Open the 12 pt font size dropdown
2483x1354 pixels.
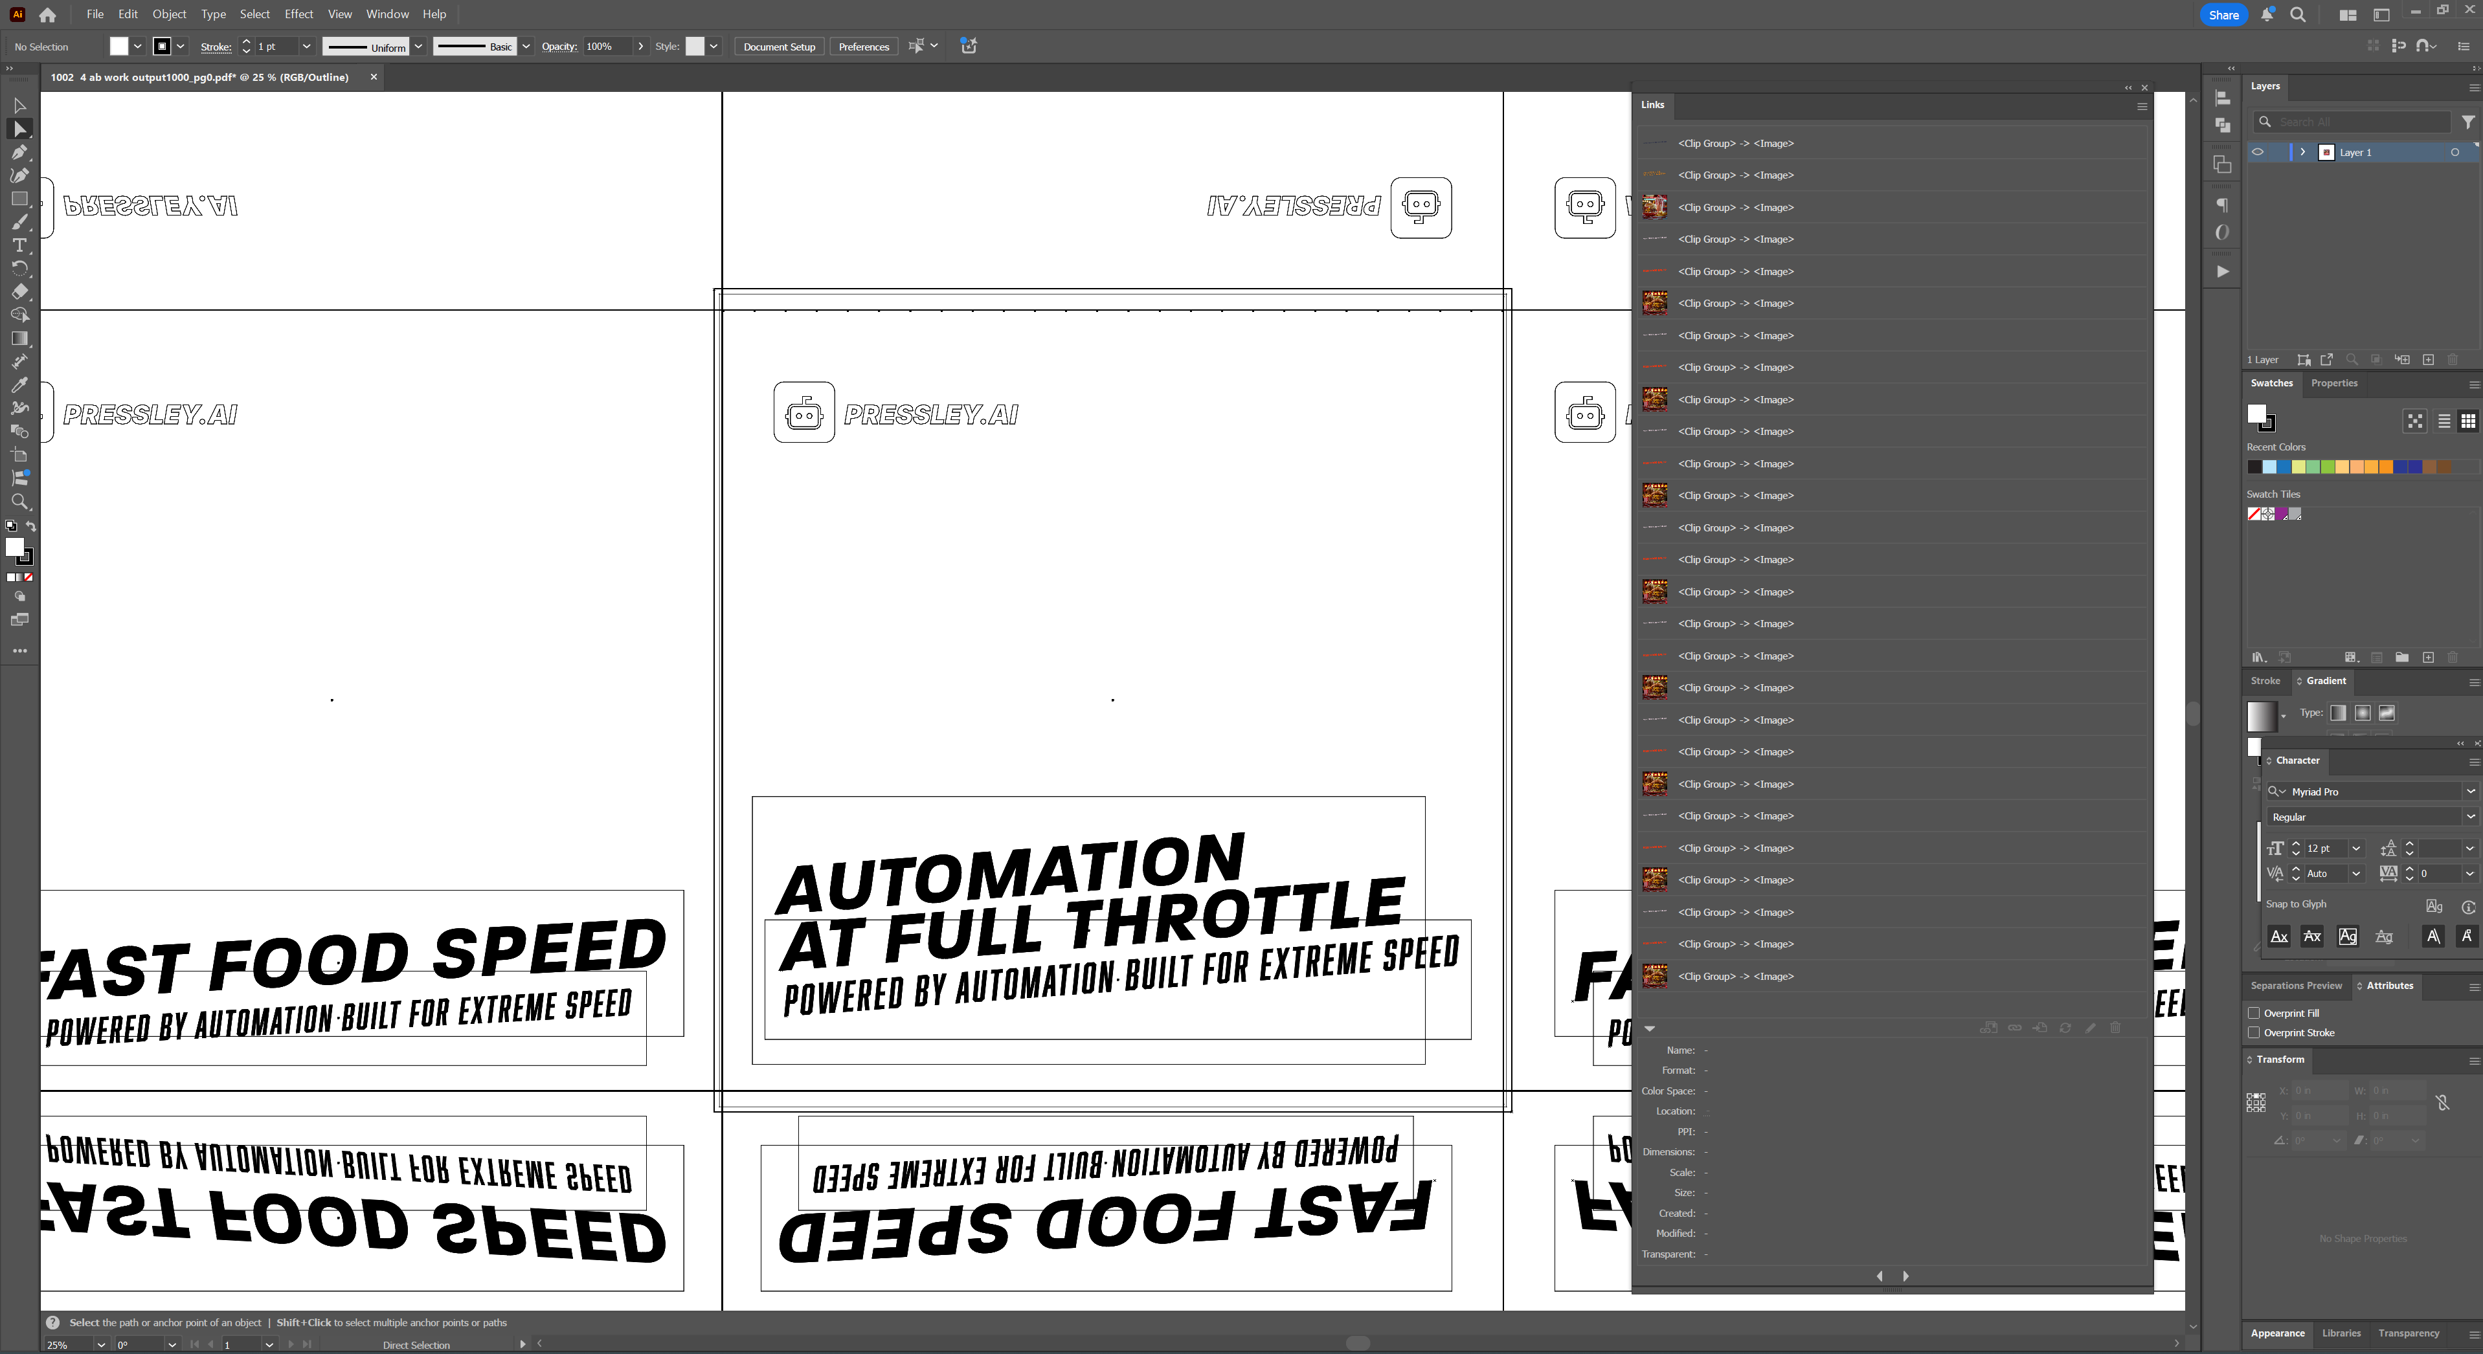pos(2355,848)
